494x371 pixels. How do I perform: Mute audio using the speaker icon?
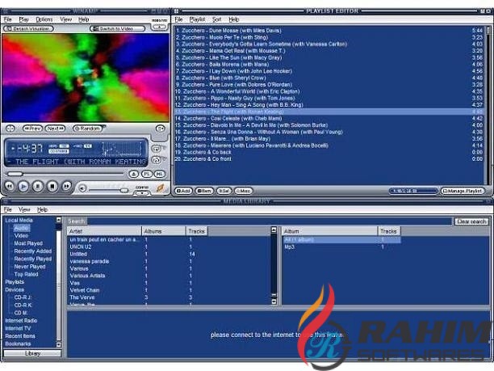82,188
